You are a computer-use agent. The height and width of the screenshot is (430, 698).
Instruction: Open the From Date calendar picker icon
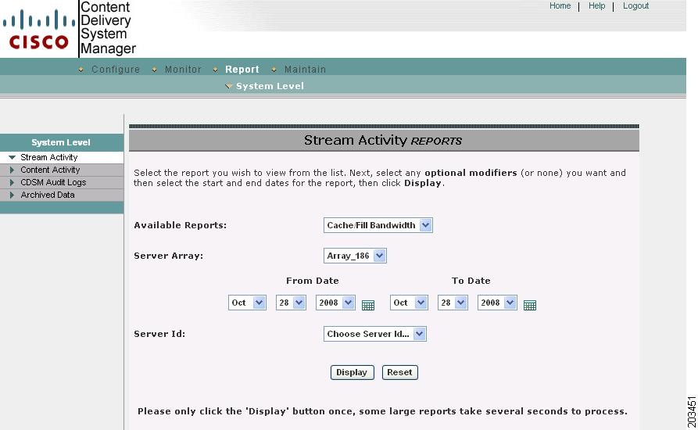pos(367,305)
